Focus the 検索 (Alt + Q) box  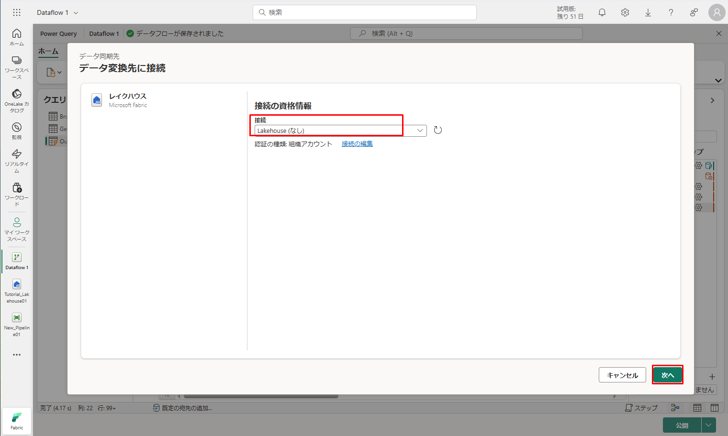click(467, 33)
